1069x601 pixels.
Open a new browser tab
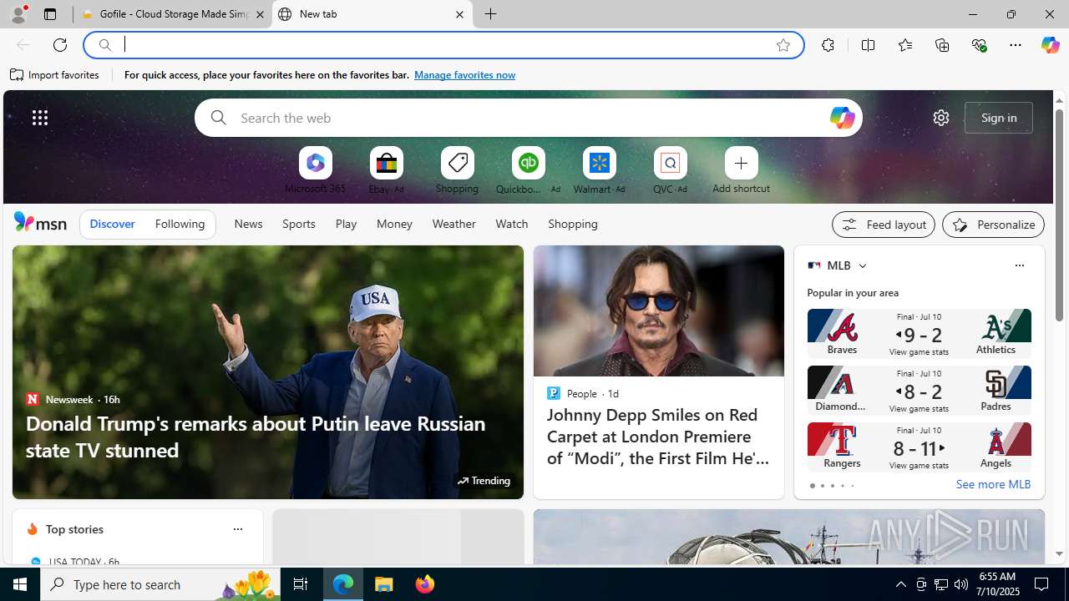point(491,14)
